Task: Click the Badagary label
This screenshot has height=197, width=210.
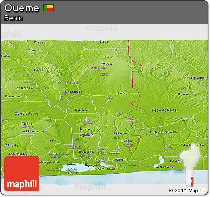Action: (164, 167)
